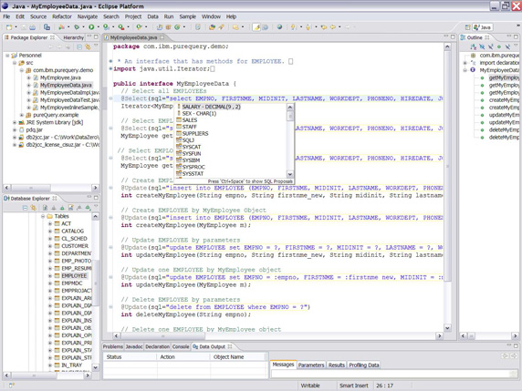This screenshot has width=522, height=391.
Task: Maximize the Outline view panel
Action: [x=516, y=36]
